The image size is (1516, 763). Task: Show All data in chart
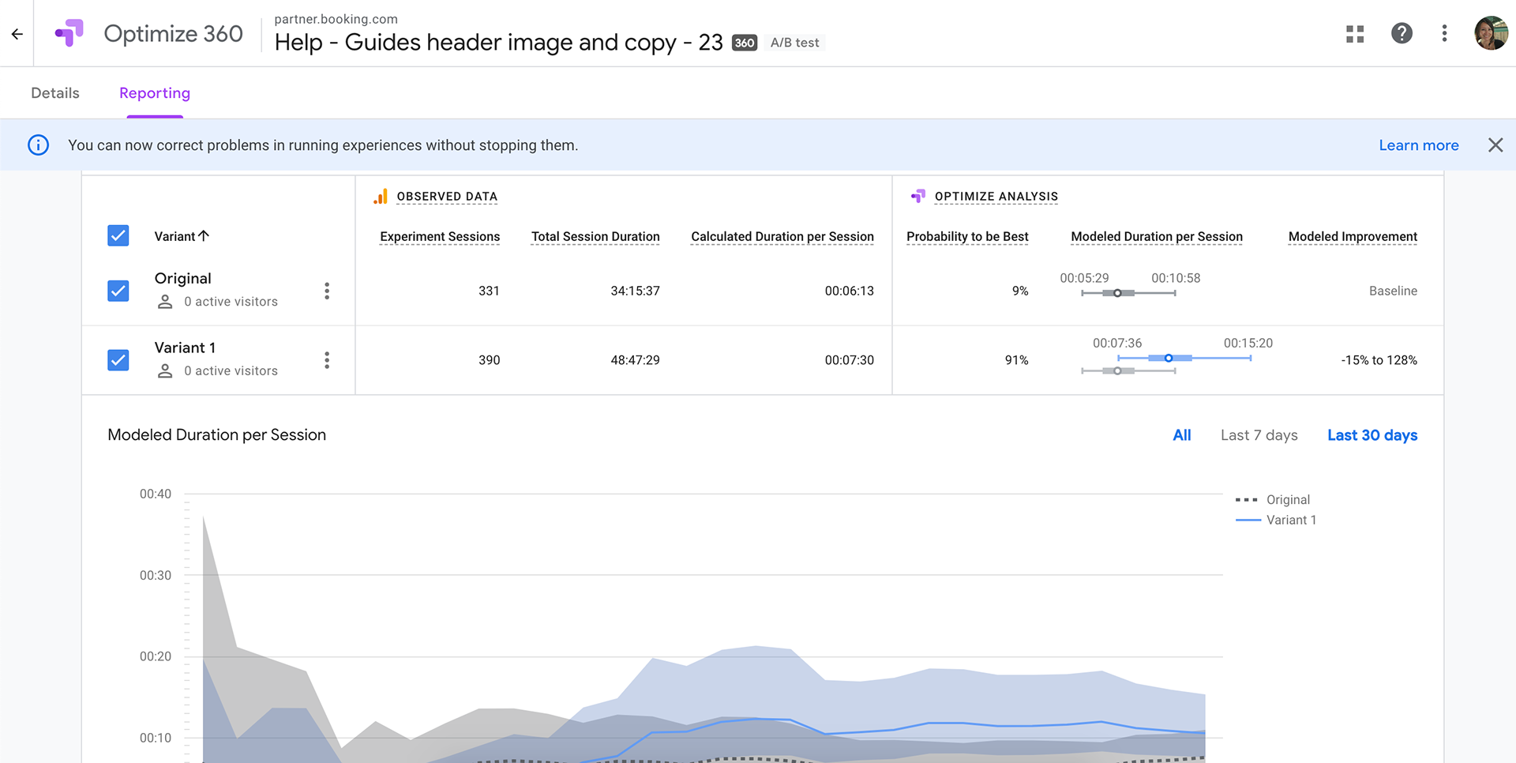point(1182,435)
